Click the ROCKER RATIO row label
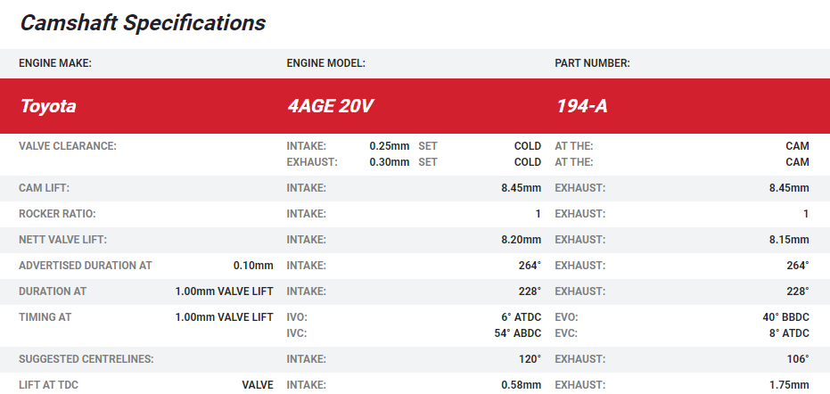This screenshot has height=394, width=830. tap(57, 214)
